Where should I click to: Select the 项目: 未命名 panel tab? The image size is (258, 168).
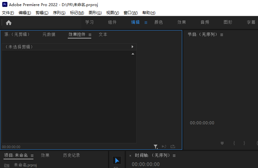click(x=16, y=155)
